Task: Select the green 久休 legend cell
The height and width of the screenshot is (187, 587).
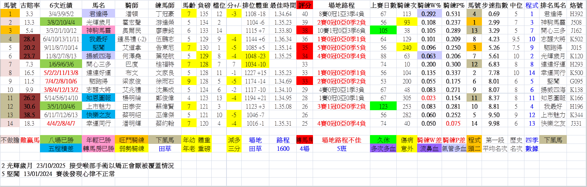Action: pos(383,140)
